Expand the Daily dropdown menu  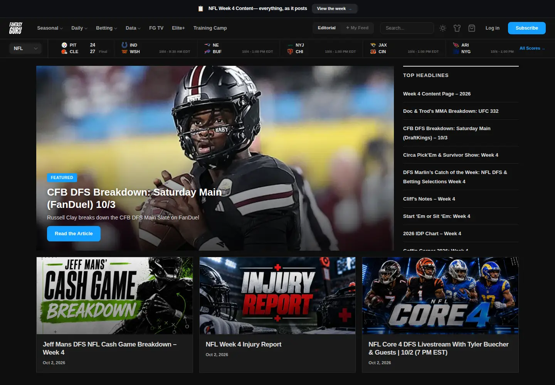79,28
